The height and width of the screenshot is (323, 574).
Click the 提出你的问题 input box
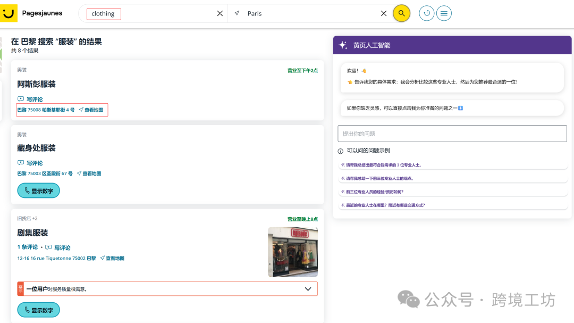click(452, 133)
